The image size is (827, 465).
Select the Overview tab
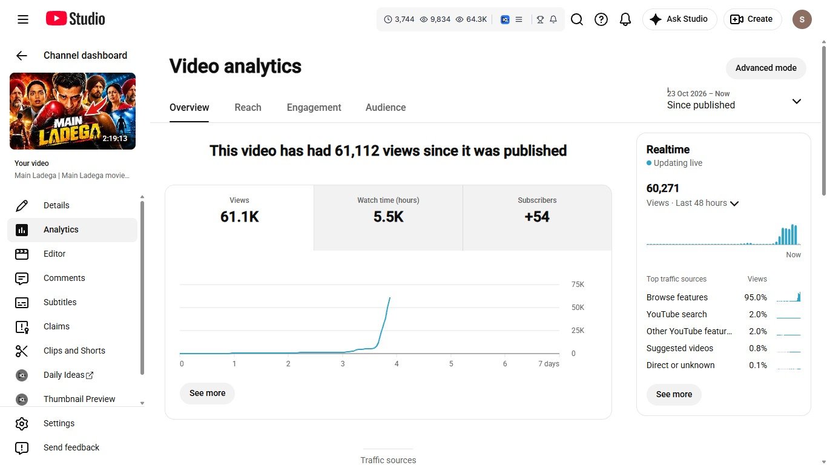[189, 107]
